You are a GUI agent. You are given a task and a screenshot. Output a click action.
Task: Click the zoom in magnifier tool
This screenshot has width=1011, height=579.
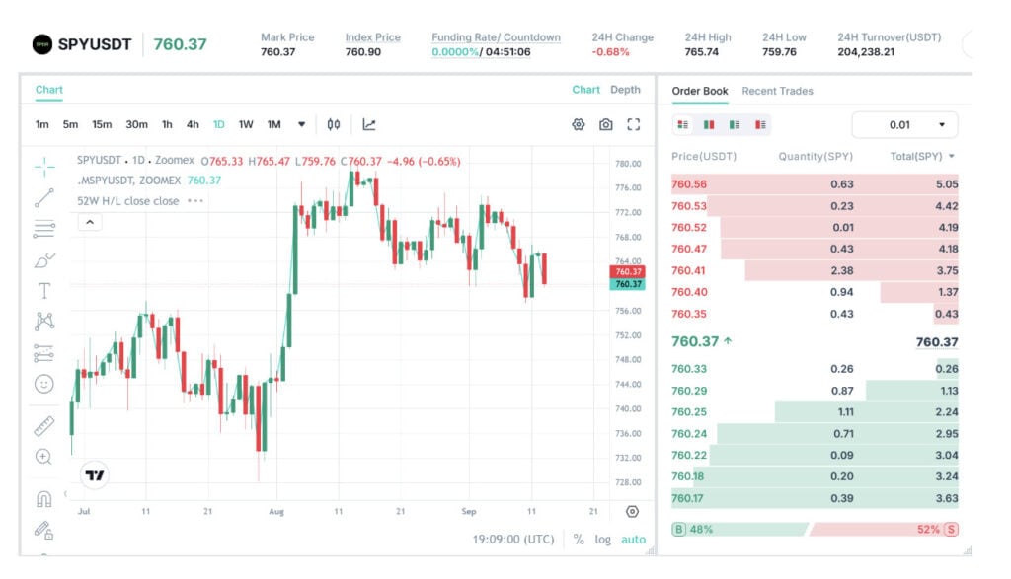pyautogui.click(x=43, y=457)
